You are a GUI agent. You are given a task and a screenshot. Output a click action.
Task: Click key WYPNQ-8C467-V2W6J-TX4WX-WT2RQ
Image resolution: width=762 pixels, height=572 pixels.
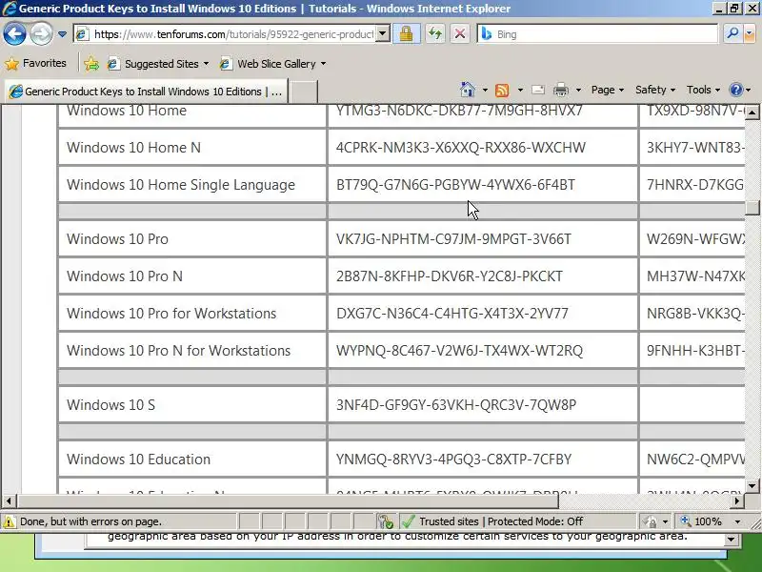click(x=459, y=351)
